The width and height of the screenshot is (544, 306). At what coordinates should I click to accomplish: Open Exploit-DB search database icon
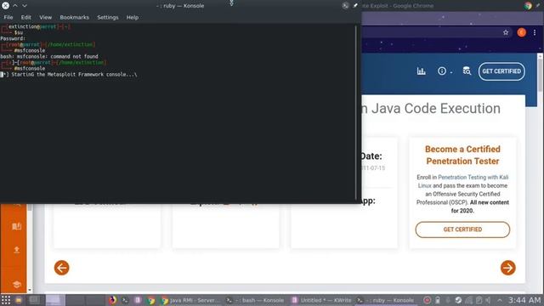coord(467,71)
